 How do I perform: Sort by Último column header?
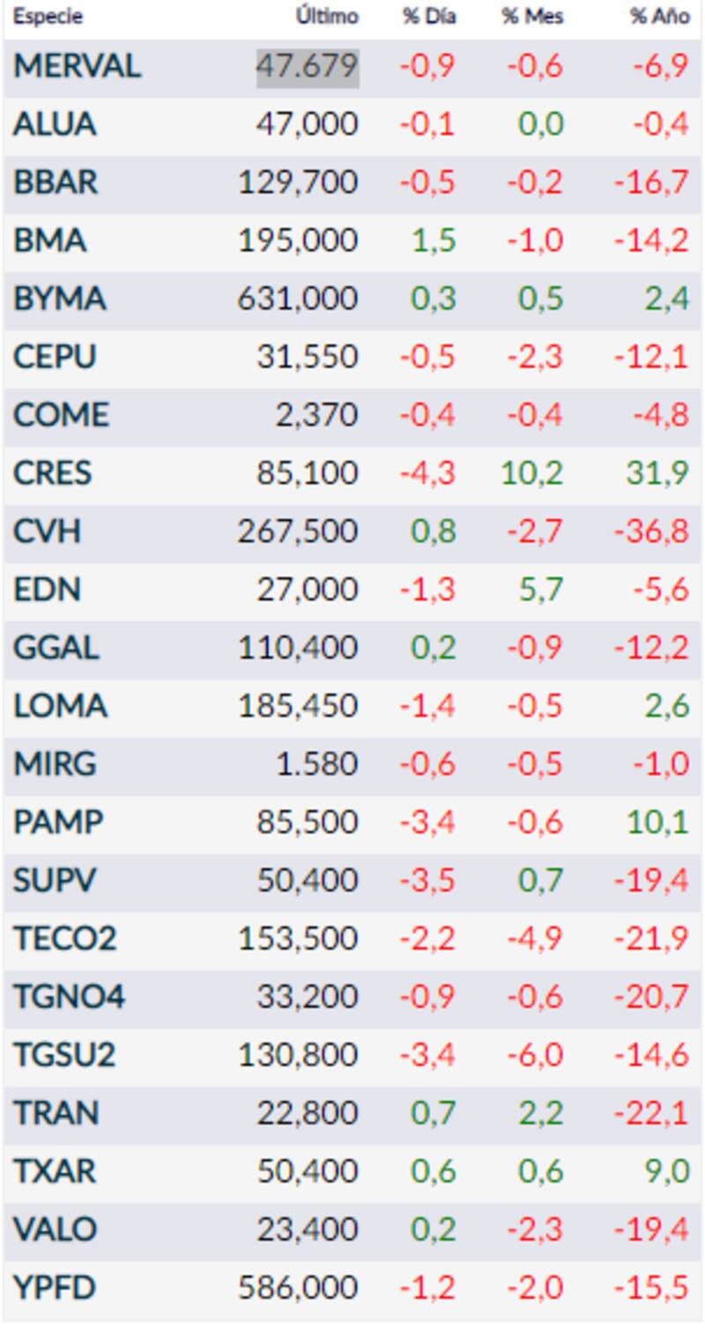[x=327, y=17]
